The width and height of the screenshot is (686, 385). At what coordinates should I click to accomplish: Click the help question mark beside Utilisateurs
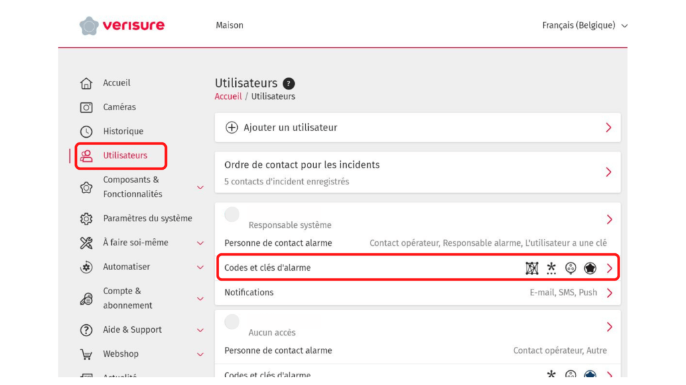pyautogui.click(x=289, y=84)
